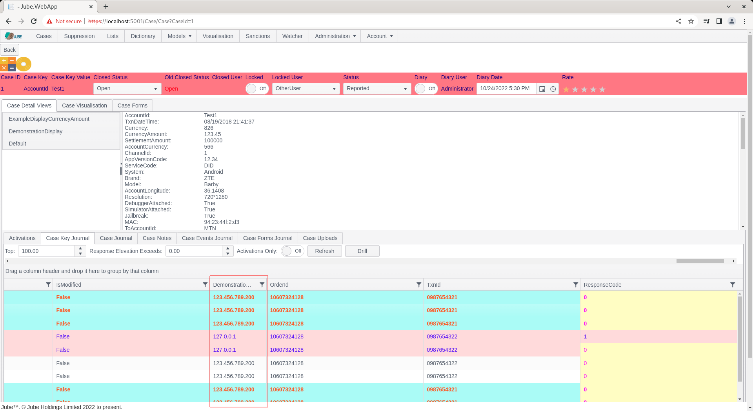The height and width of the screenshot is (411, 753).
Task: Click the Drill button
Action: pos(362,251)
